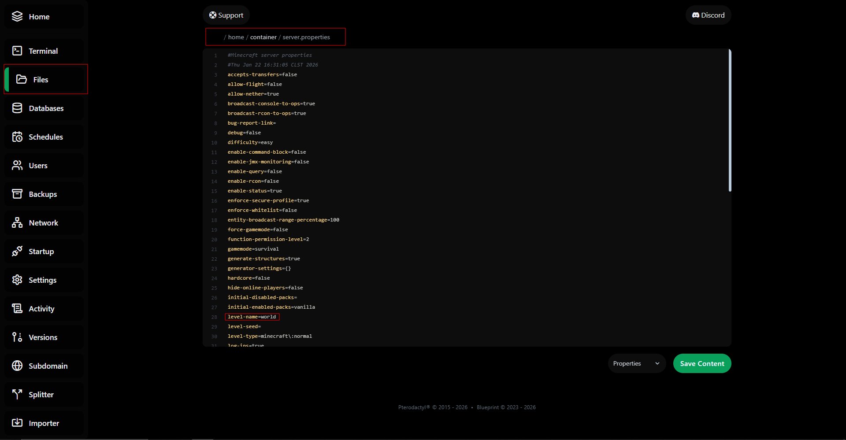Click the enforce-whitelist=false line

click(262, 210)
